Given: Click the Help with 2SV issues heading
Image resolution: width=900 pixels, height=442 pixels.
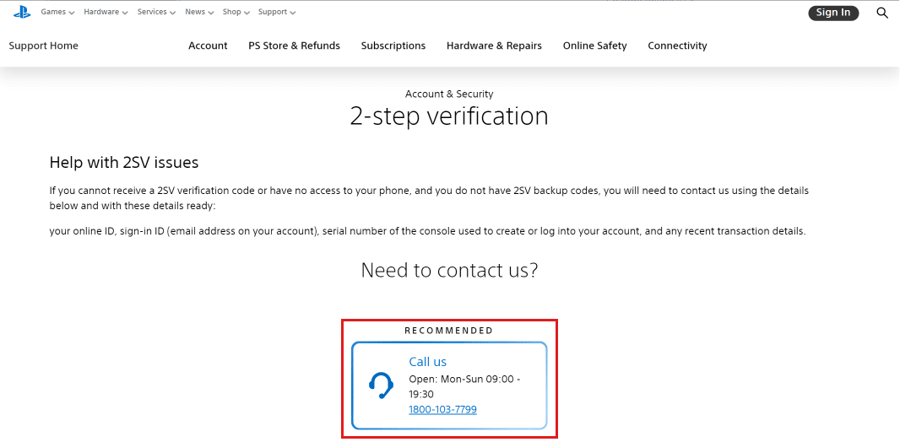Looking at the screenshot, I should coord(124,163).
